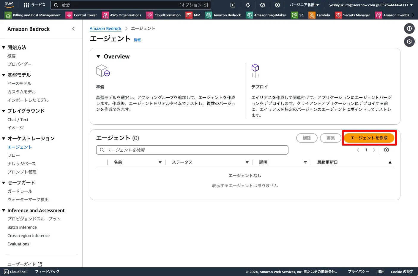The height and width of the screenshot is (276, 418).
Task: Open the AWS Organizations shortcut
Action: click(122, 15)
